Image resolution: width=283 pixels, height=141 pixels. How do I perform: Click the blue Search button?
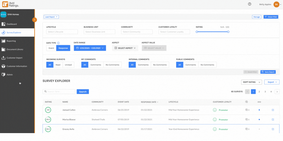point(83,92)
